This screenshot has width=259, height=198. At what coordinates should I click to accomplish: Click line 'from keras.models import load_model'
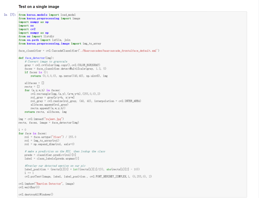47,15
